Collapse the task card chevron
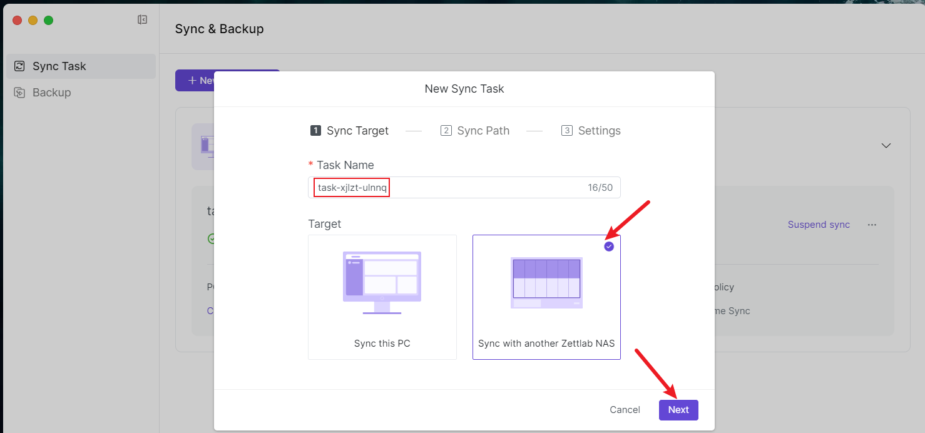The height and width of the screenshot is (433, 925). click(x=886, y=145)
